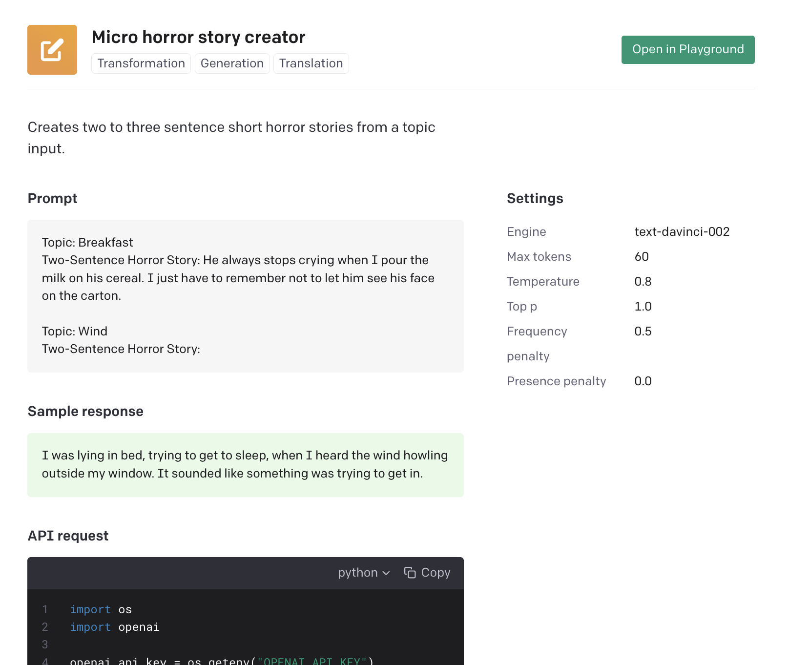
Task: Click the Max tokens label
Action: click(539, 256)
